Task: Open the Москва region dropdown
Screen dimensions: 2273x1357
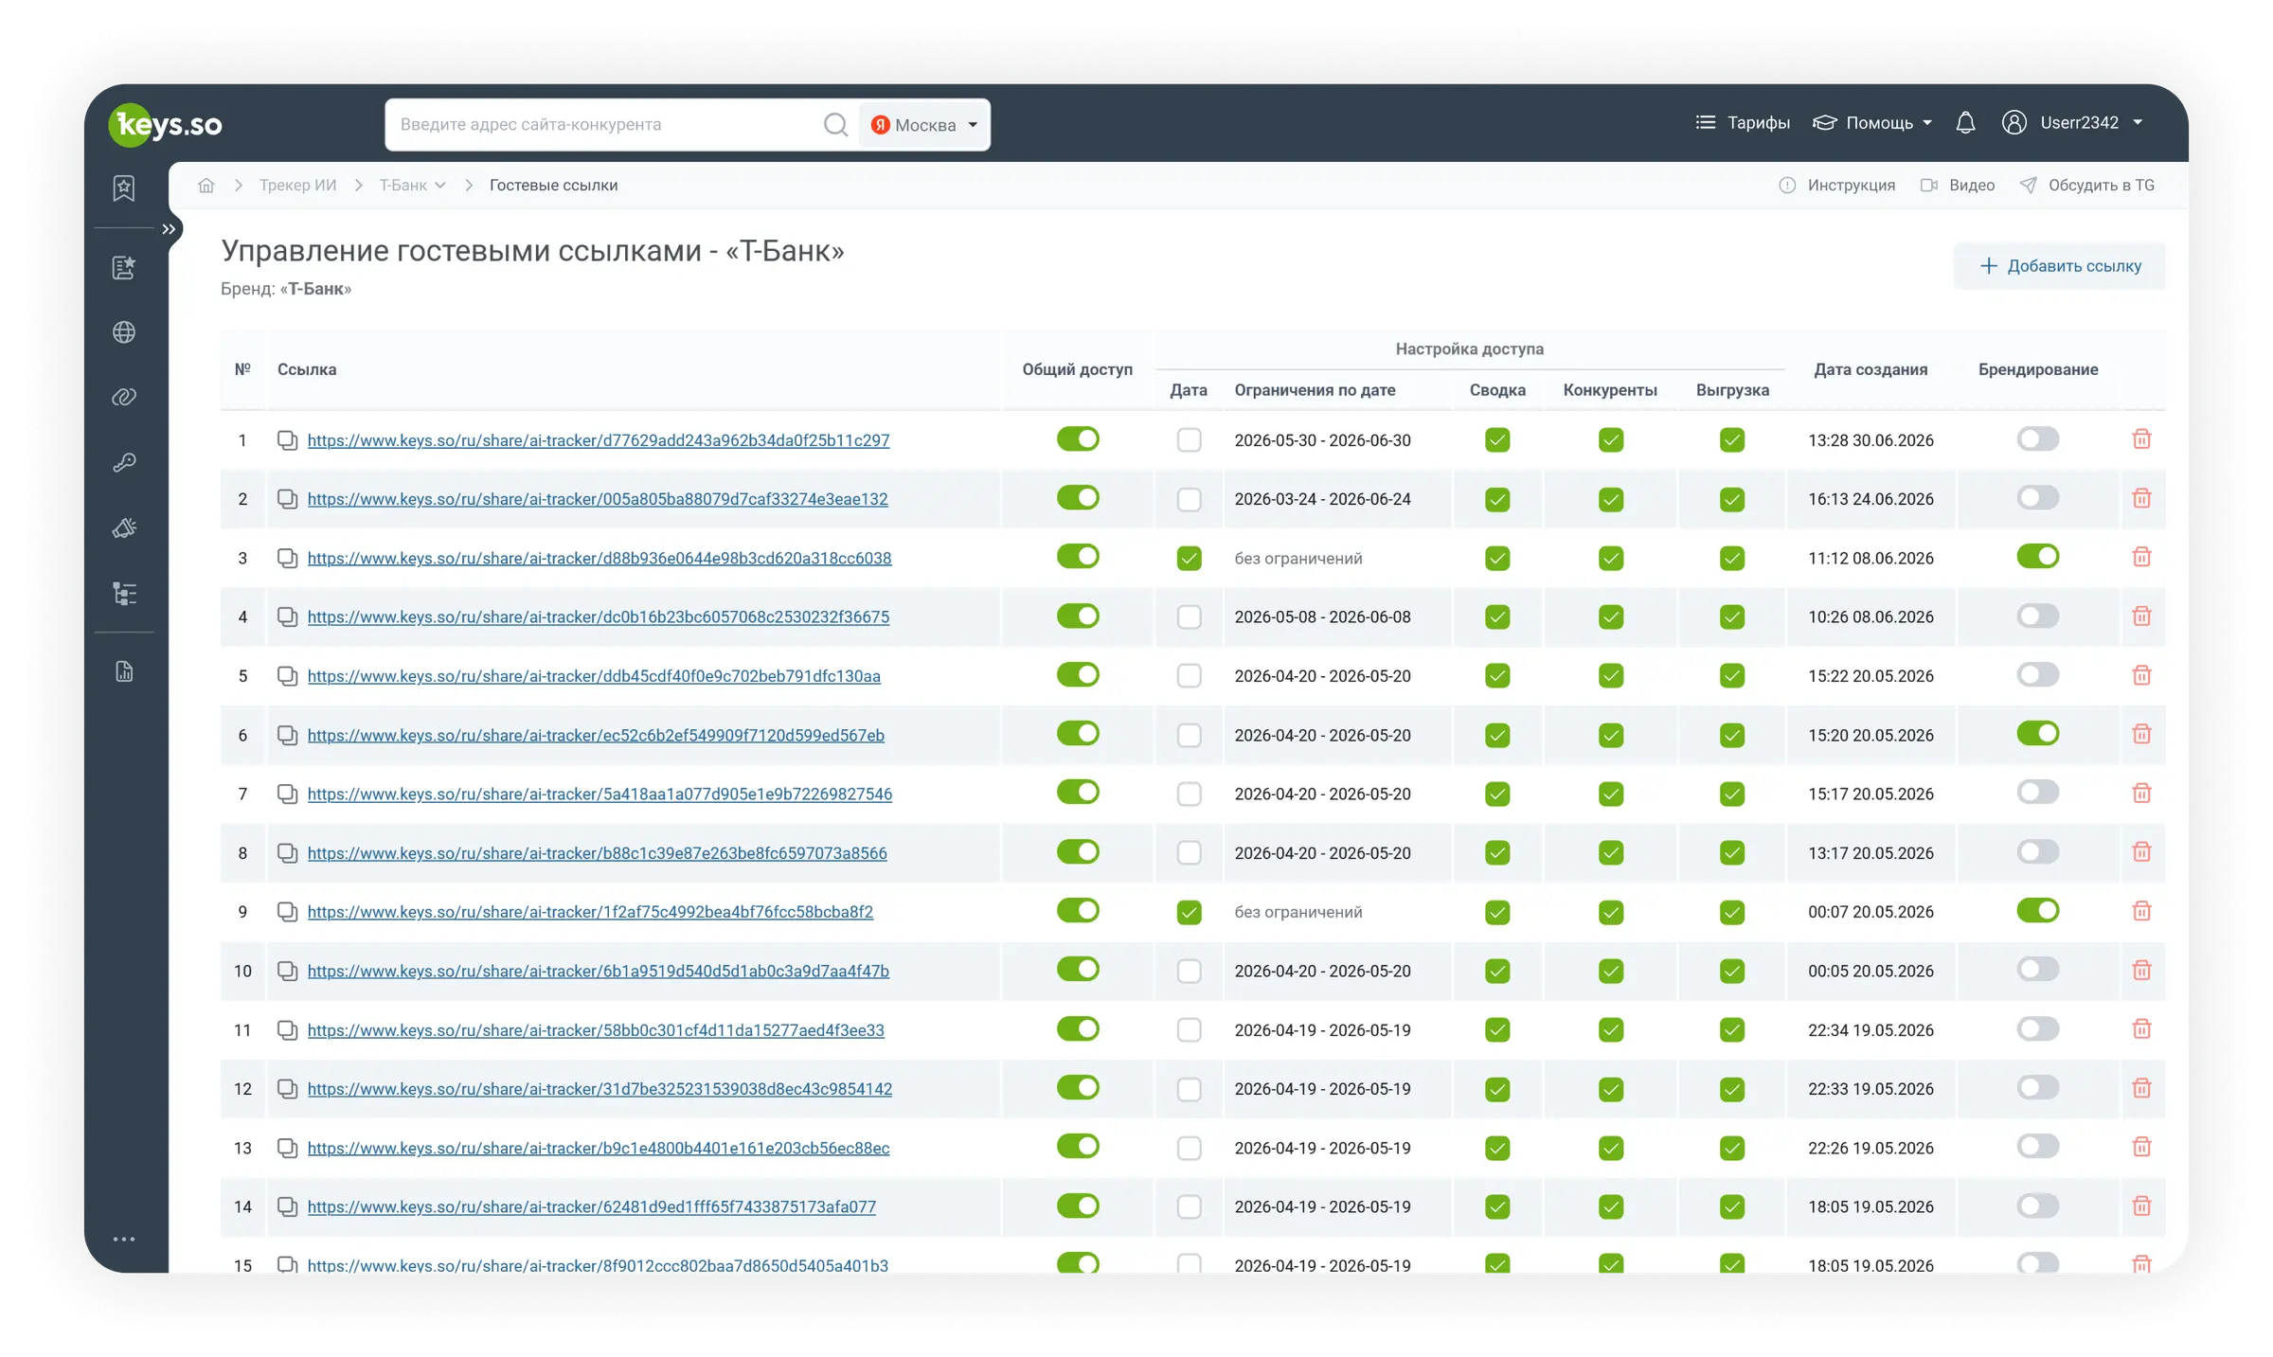Action: [924, 124]
